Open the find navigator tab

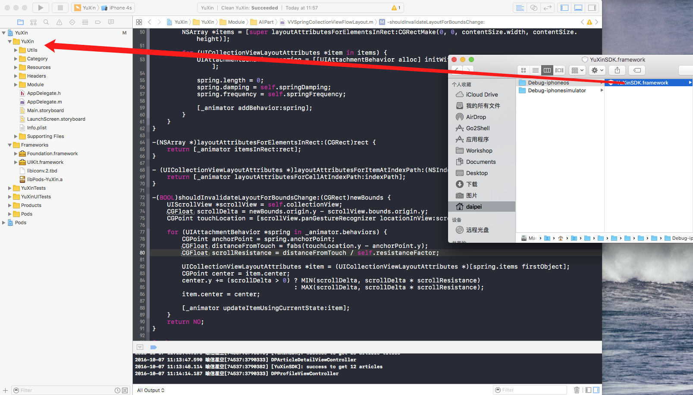click(x=46, y=22)
